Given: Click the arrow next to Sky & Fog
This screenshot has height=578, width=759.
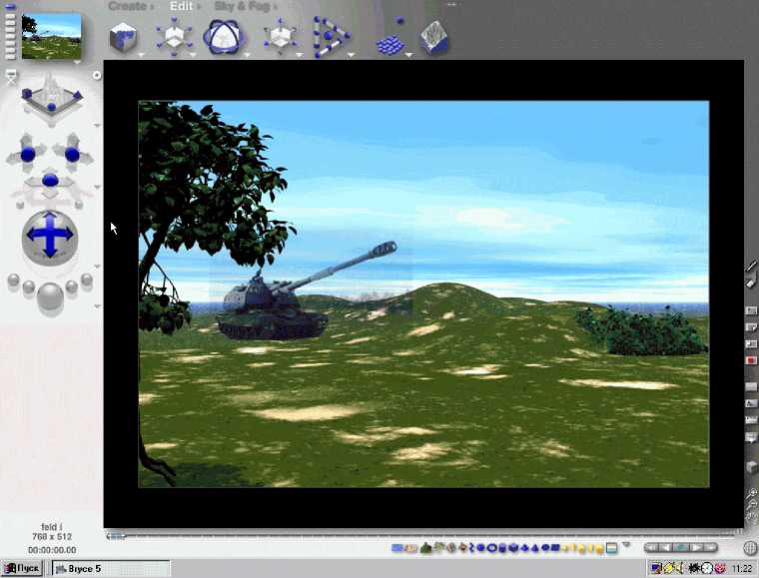Looking at the screenshot, I should tap(275, 7).
